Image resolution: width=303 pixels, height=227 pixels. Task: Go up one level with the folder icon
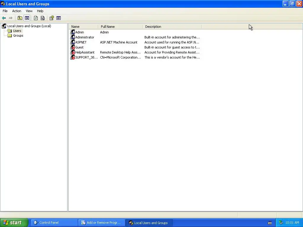20,18
